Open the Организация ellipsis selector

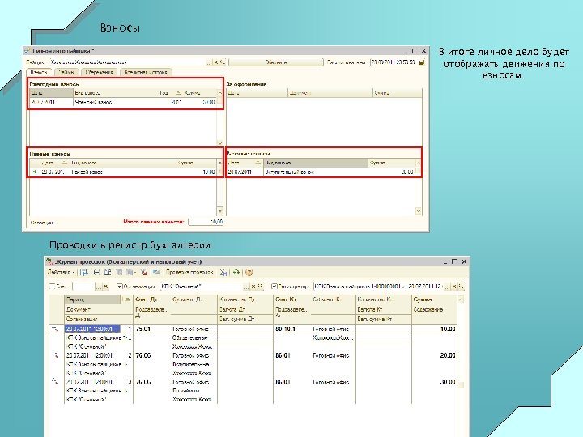[x=246, y=286]
